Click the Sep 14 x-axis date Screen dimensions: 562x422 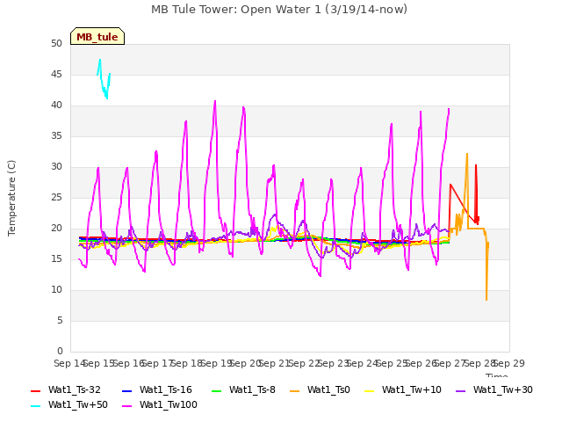tap(69, 364)
